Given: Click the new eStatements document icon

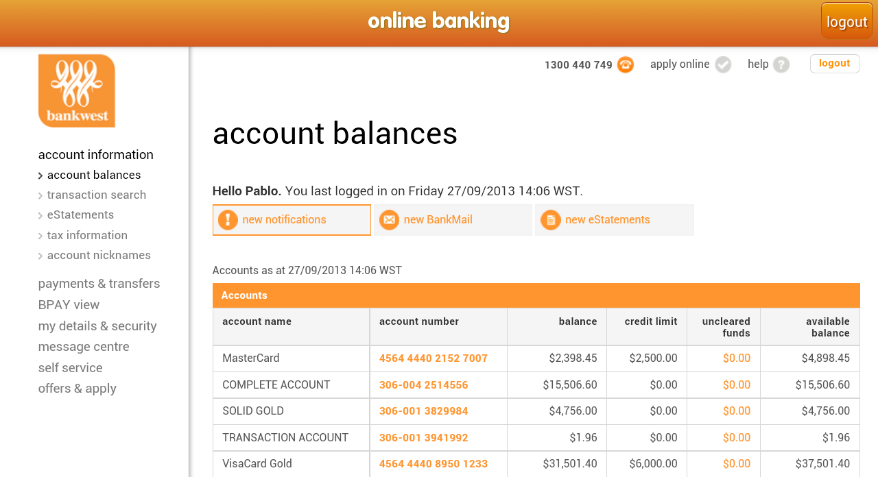Looking at the screenshot, I should pos(550,220).
